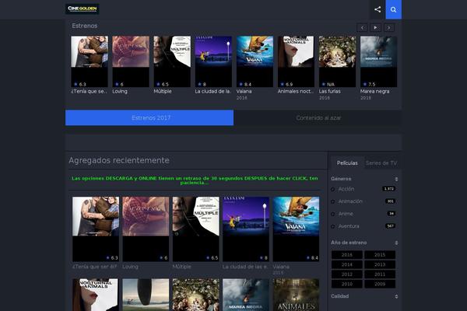Filter by year 2013
467x311 pixels.
coord(380,264)
